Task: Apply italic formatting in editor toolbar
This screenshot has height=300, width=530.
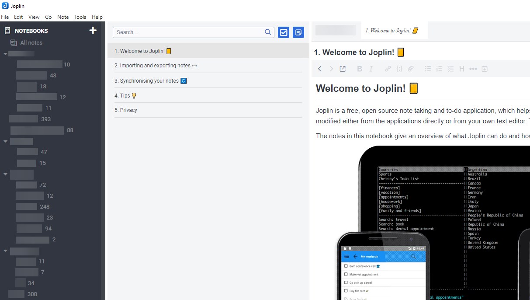Action: pos(371,69)
